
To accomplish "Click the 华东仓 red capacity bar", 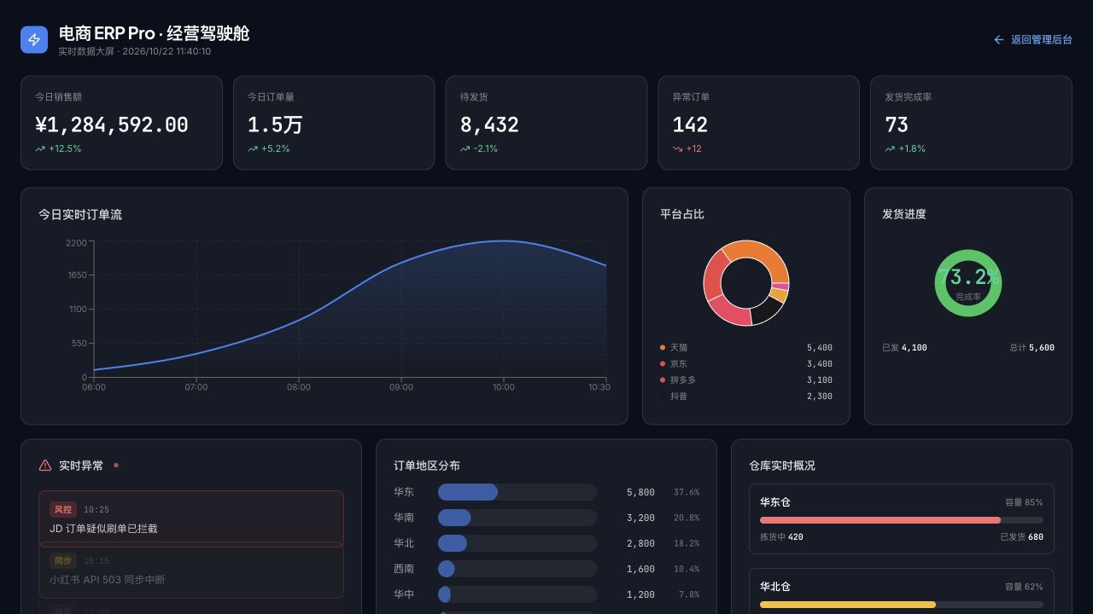I will (880, 520).
